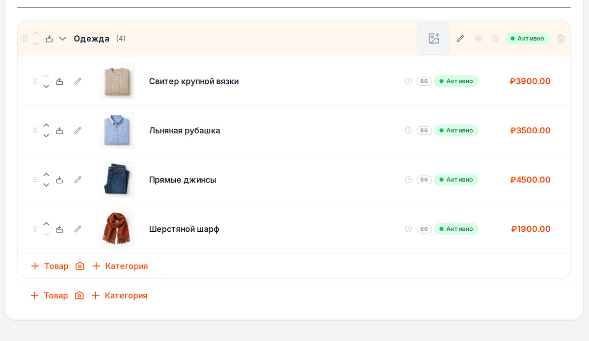Open the clock icon on the Льняная рубашка row

click(408, 130)
